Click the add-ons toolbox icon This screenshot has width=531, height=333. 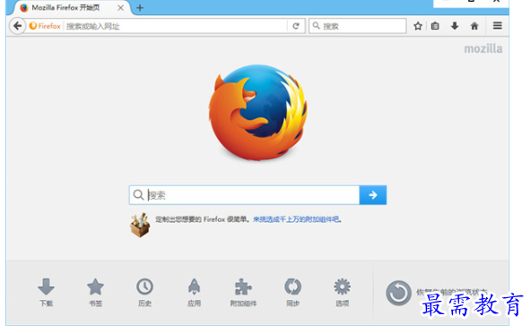pos(140,226)
